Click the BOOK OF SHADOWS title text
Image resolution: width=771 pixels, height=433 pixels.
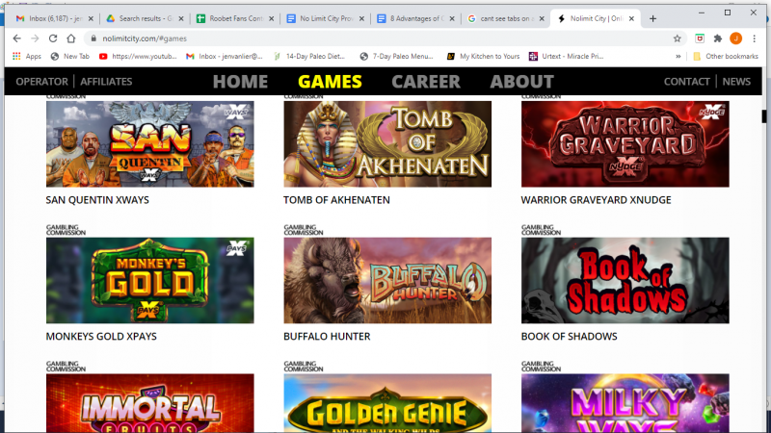point(569,336)
